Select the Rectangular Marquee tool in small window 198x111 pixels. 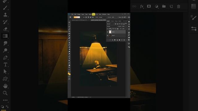tap(69, 24)
